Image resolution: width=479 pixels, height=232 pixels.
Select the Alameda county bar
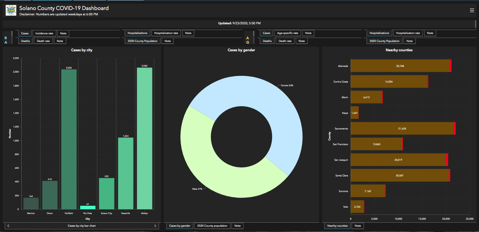[400, 66]
